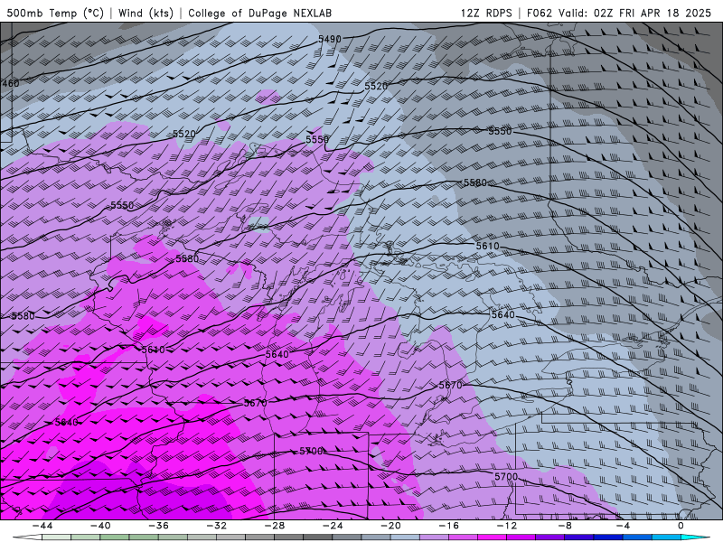This screenshot has width=723, height=542.
Task: Click the easternmost 5580 contour label
Action: point(475,182)
